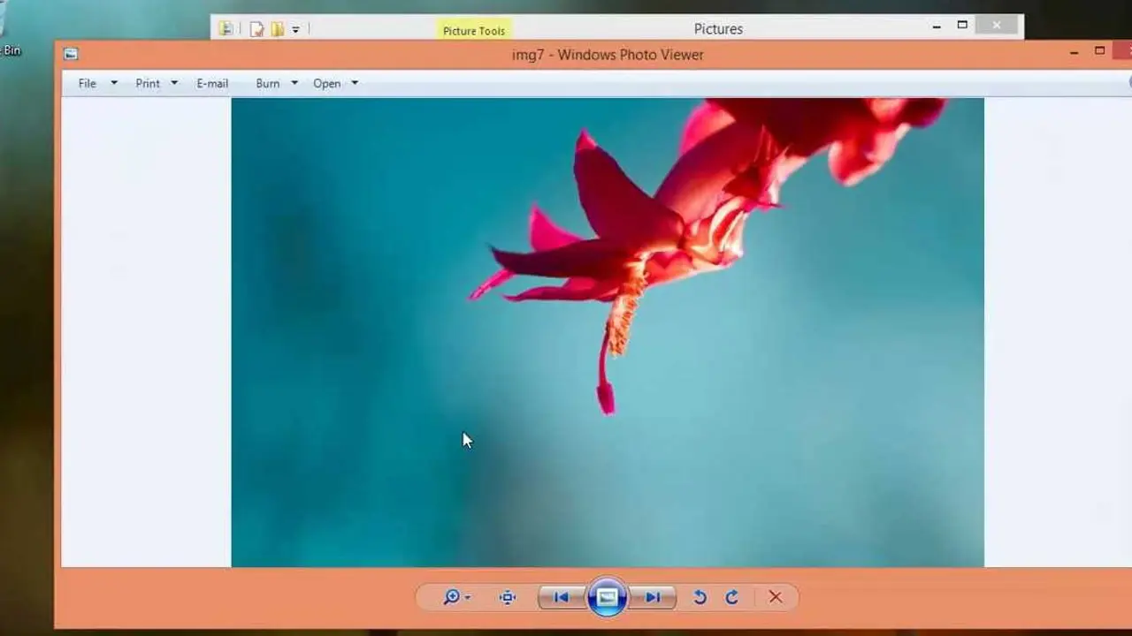Screen dimensions: 1132x636
Task: Go to the next picture
Action: tap(653, 598)
